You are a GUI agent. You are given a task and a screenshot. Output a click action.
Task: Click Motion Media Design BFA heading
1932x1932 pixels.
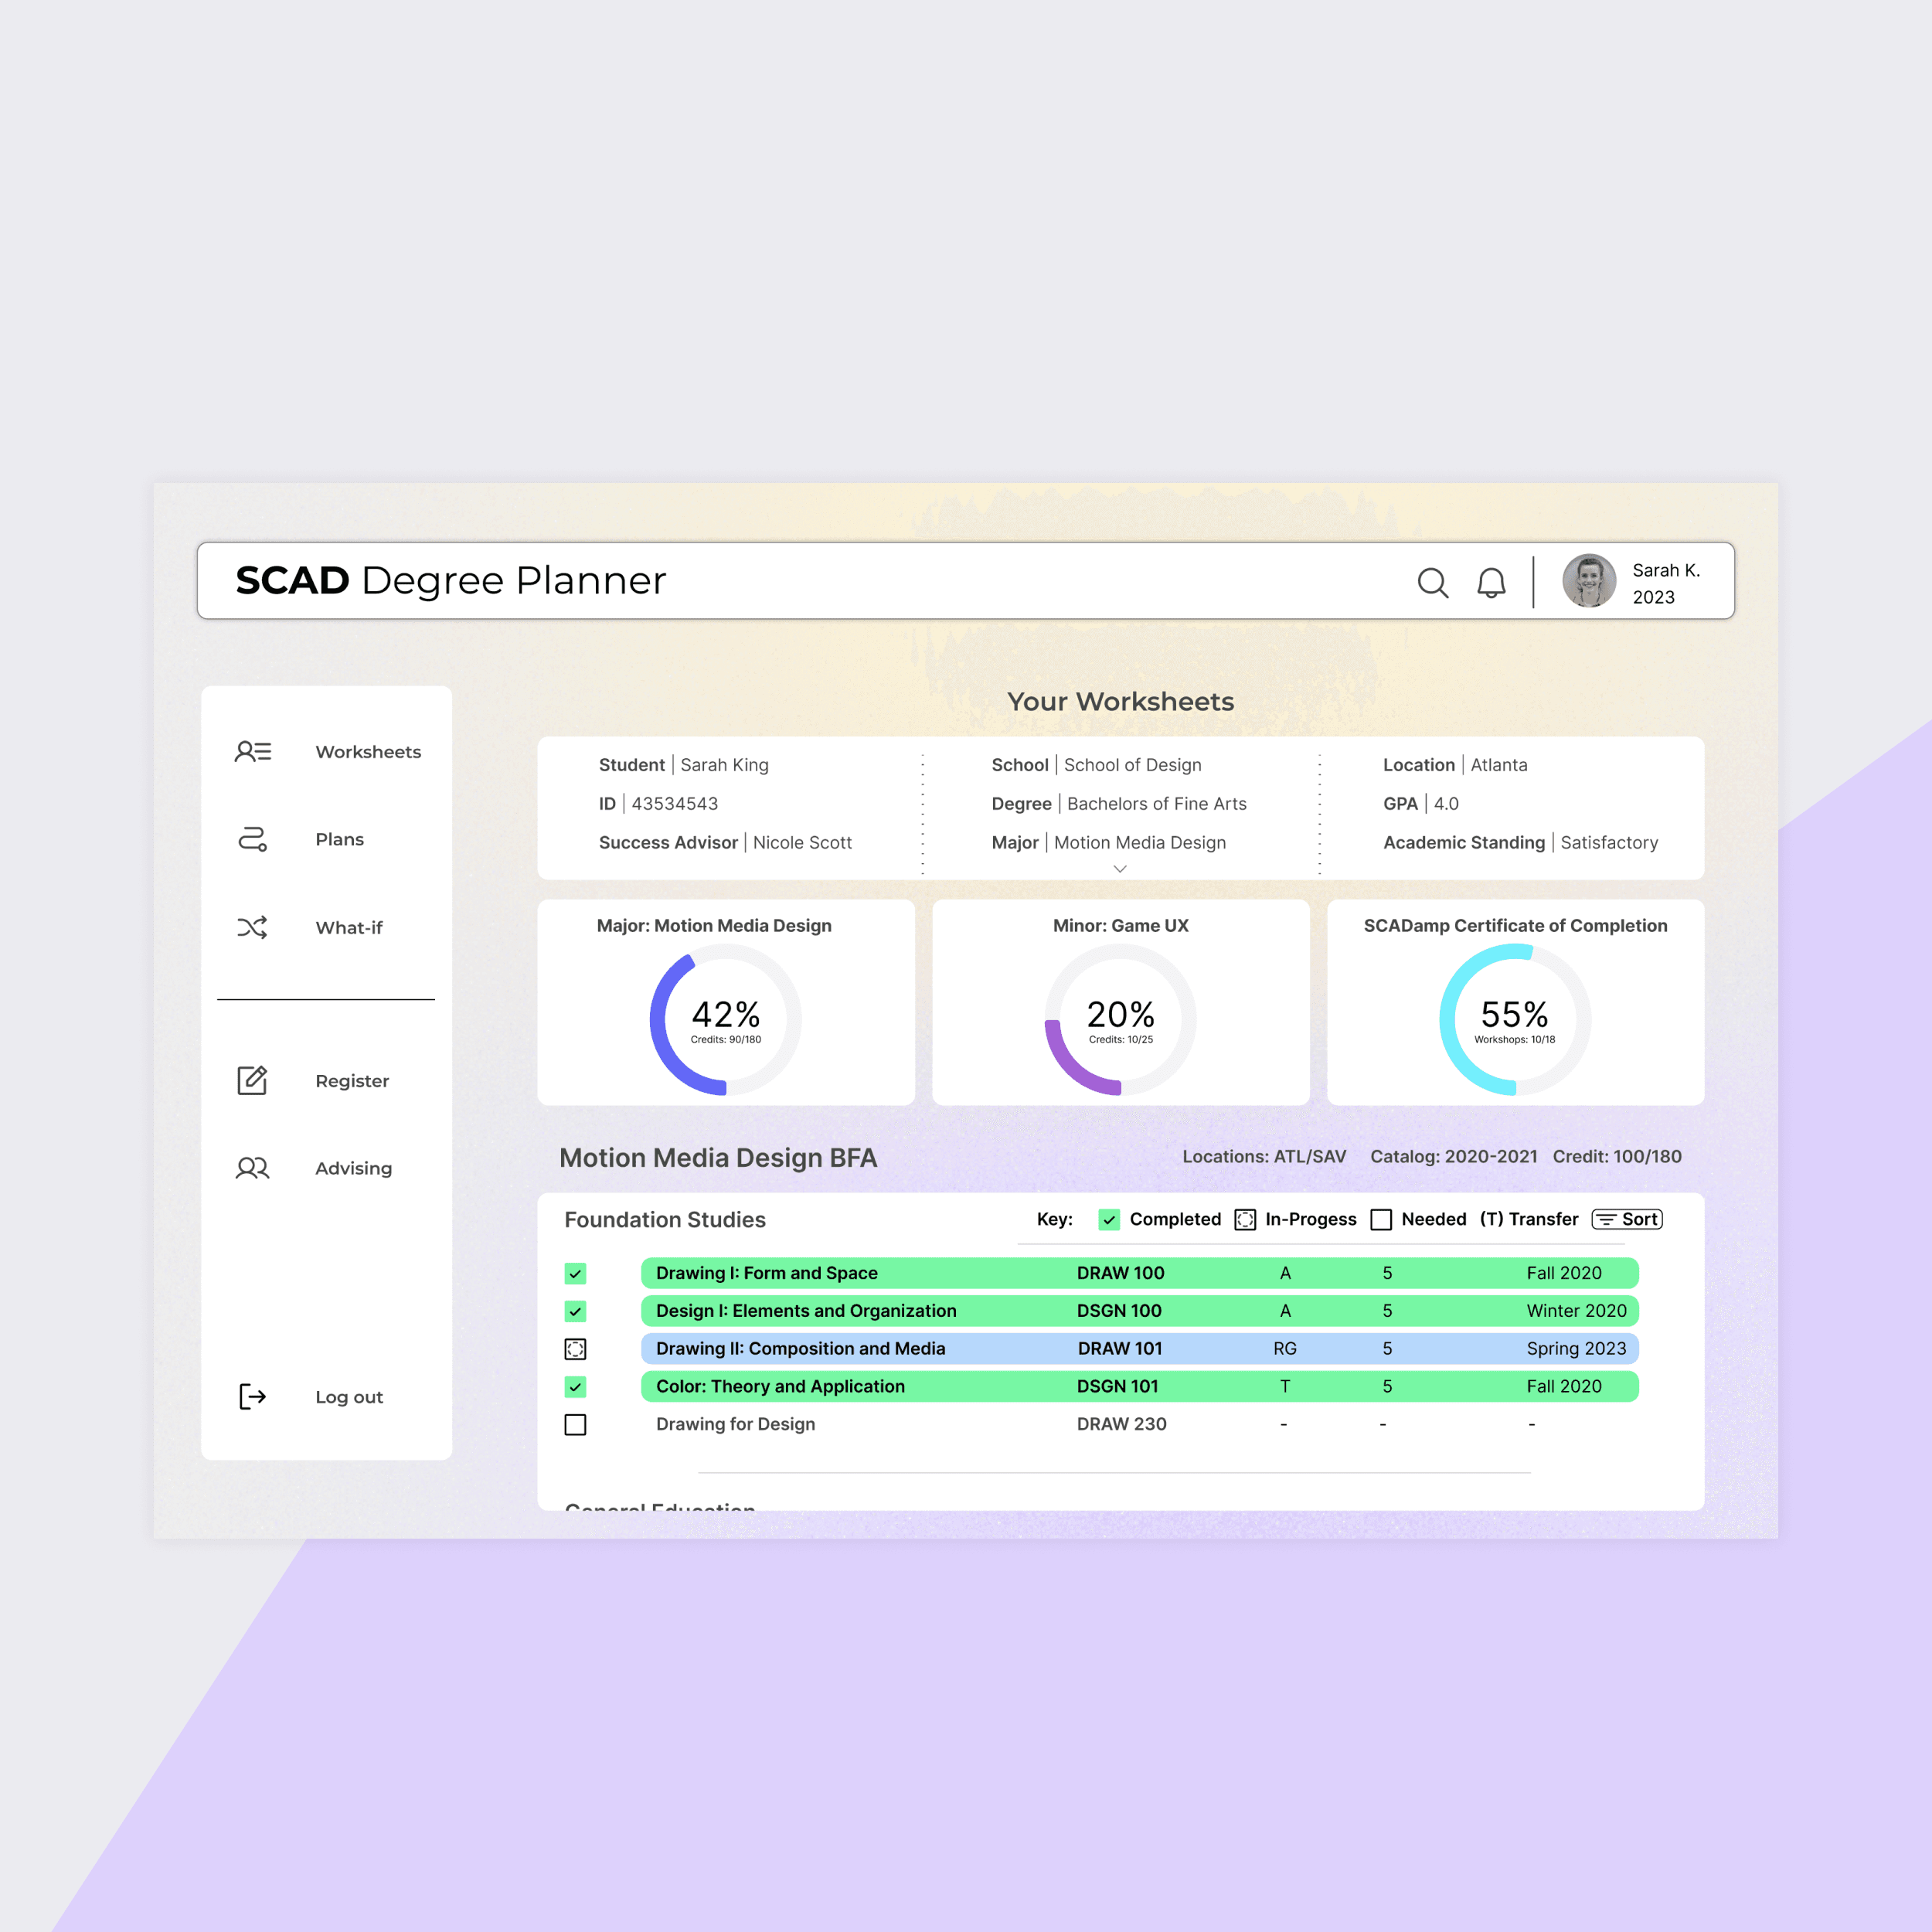pyautogui.click(x=718, y=1158)
